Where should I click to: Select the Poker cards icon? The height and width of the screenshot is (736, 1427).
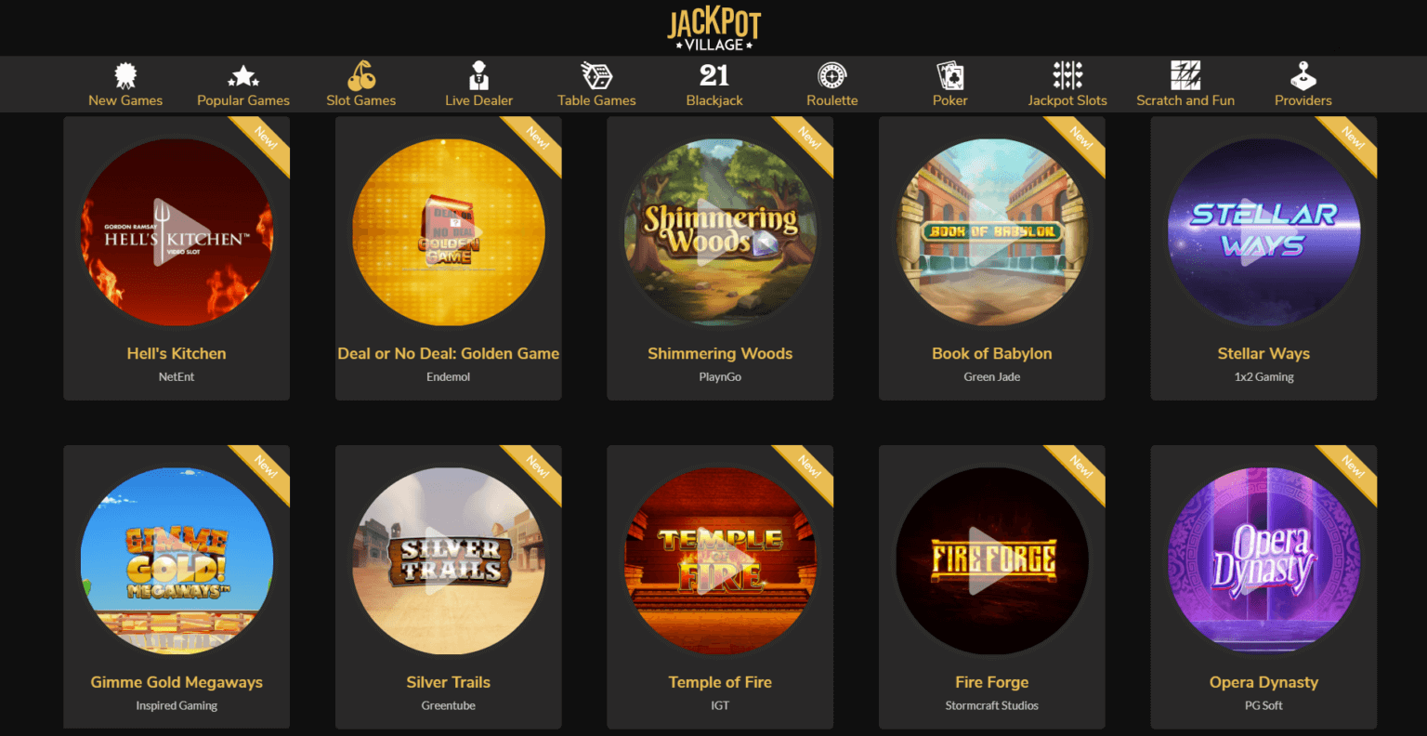coord(950,75)
